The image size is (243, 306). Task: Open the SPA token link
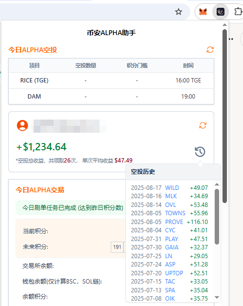tap(170, 290)
